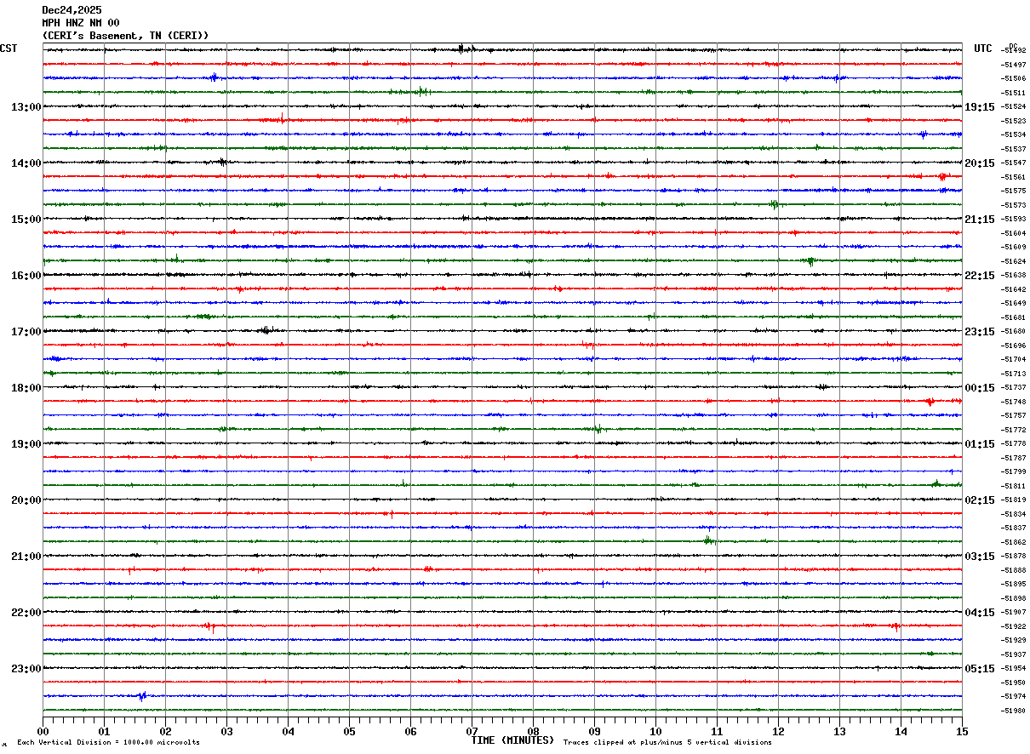This screenshot has height=754, width=1030.
Task: Click minute tick label 10 on axis
Action: [x=655, y=731]
